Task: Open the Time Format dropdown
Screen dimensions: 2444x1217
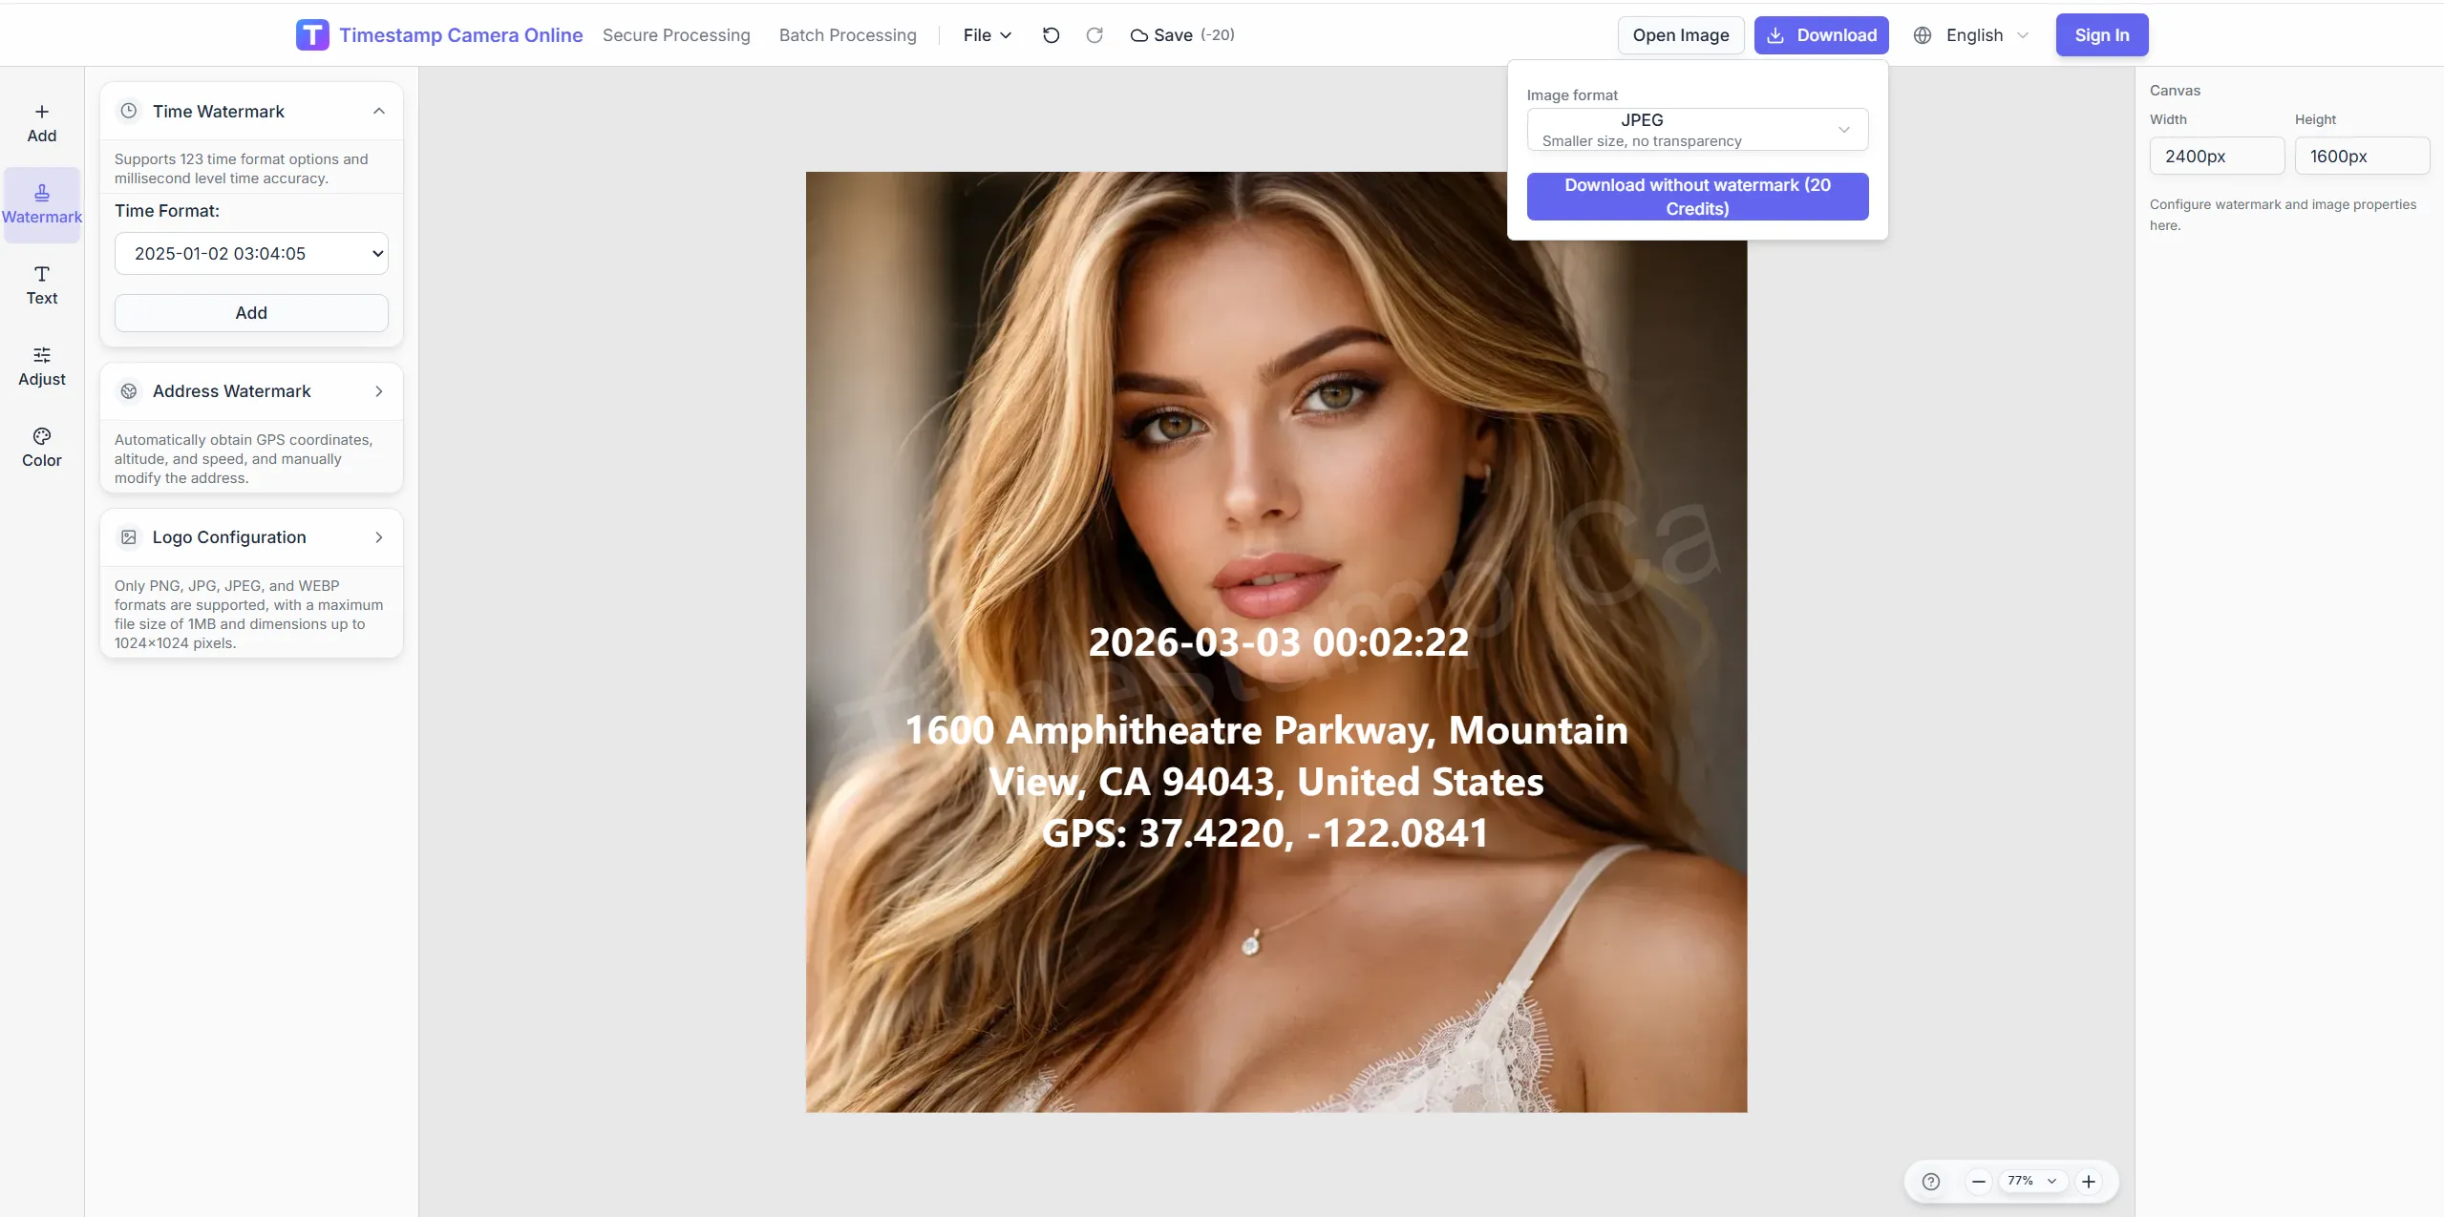Action: click(251, 253)
